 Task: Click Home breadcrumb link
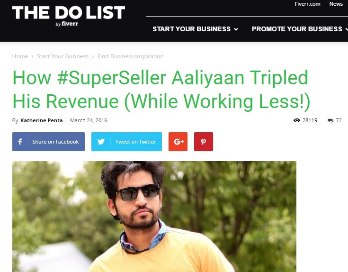tap(20, 56)
